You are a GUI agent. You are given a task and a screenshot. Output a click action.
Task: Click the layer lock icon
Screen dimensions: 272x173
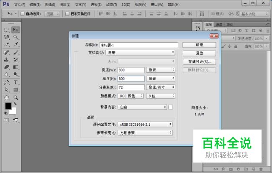pyautogui.click(x=236, y=46)
